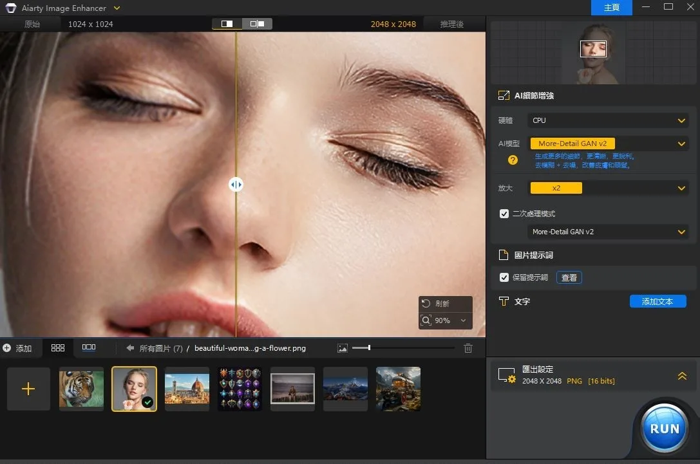
Task: Switch to filmstrip thumbnail view
Action: pos(89,348)
